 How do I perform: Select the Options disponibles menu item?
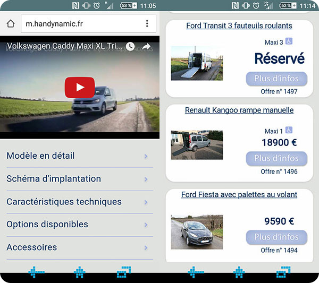pos(77,225)
